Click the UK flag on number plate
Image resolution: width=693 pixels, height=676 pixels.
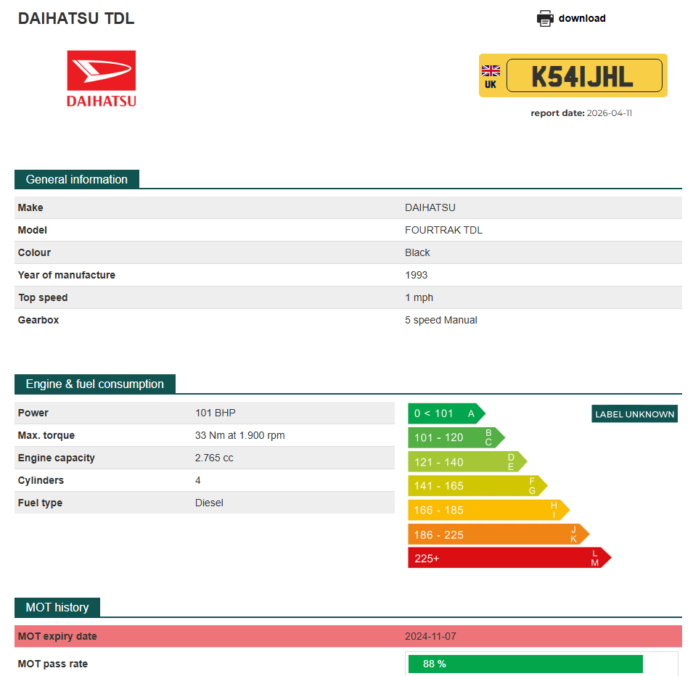tap(491, 70)
